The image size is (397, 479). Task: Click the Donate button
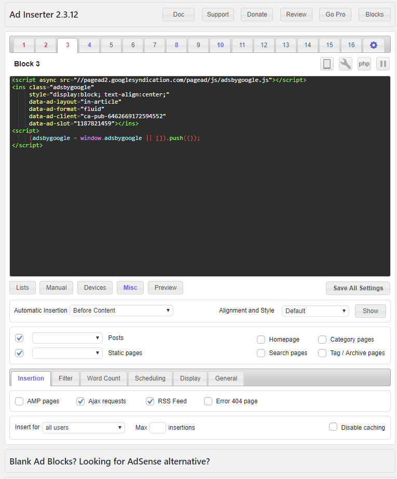[257, 15]
